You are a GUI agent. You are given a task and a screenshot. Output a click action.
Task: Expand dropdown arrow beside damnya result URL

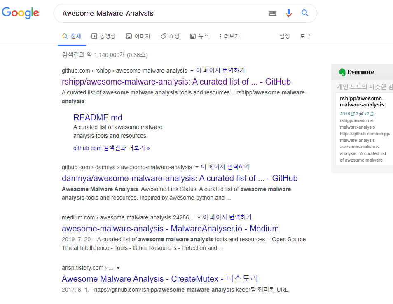[197, 167]
